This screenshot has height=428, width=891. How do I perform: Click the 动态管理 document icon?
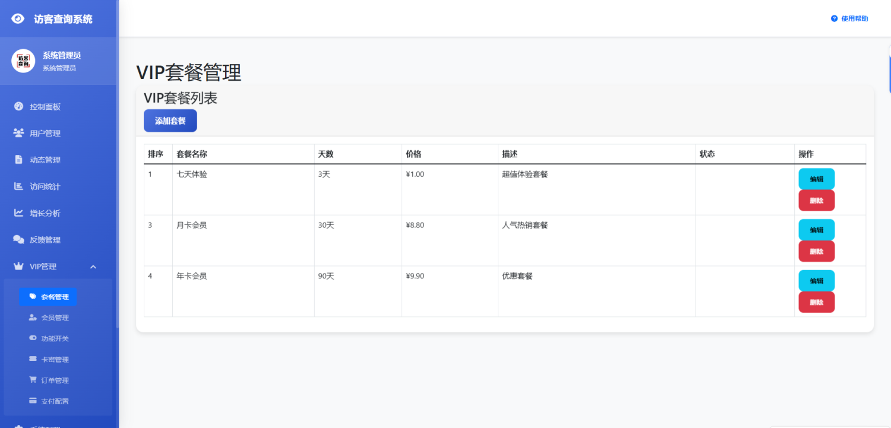[x=17, y=160]
